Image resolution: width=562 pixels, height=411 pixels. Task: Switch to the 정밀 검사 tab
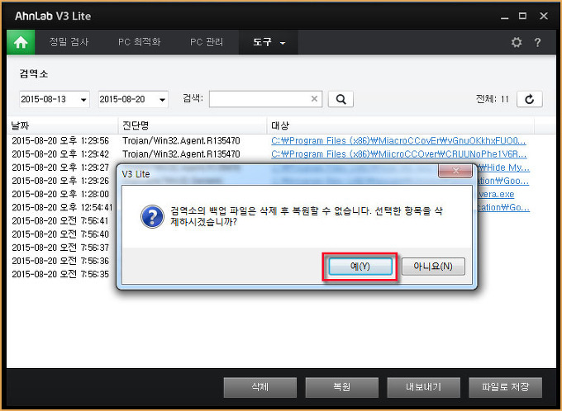click(x=69, y=42)
